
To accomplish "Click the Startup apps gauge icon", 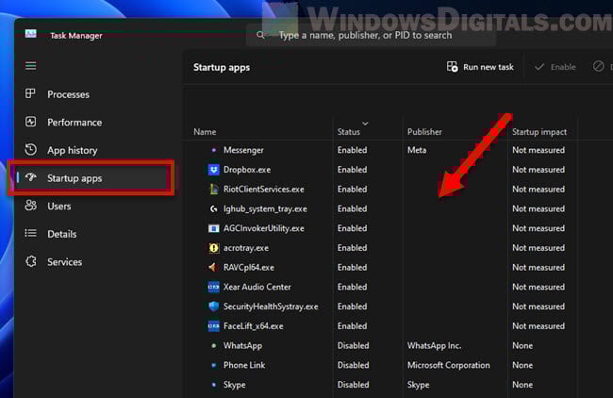I will click(x=30, y=177).
